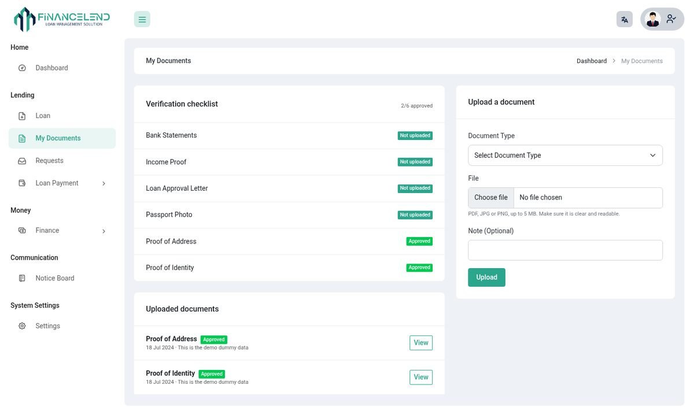This screenshot has width=694, height=411.
Task: Open the Loan menu item
Action: point(62,116)
